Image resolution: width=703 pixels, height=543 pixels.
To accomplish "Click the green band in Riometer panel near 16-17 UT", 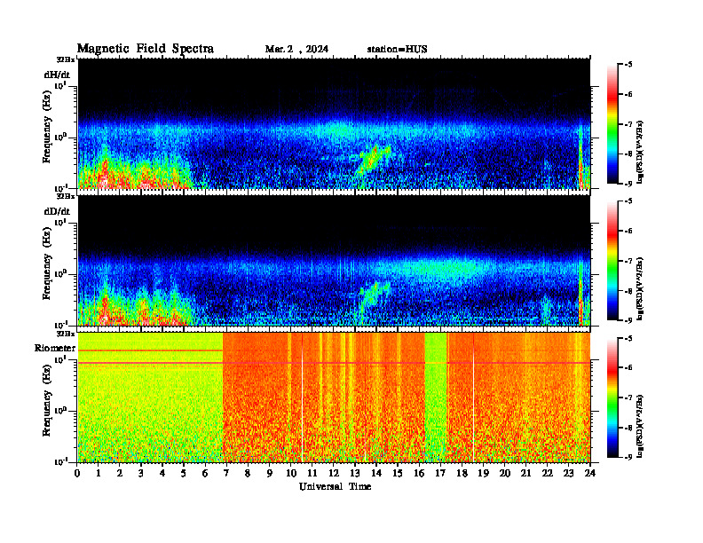I will click(436, 397).
